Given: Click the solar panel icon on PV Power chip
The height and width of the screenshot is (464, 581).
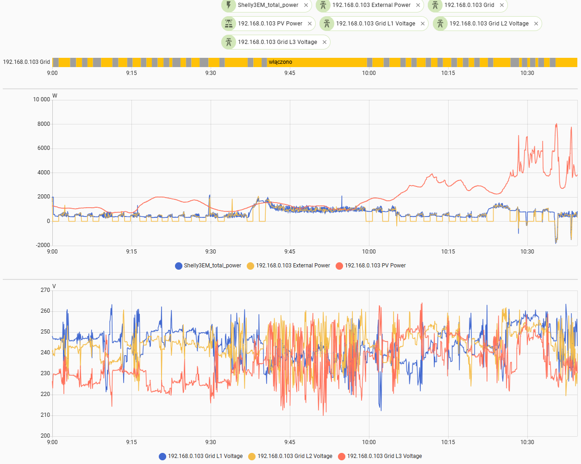Looking at the screenshot, I should (229, 24).
